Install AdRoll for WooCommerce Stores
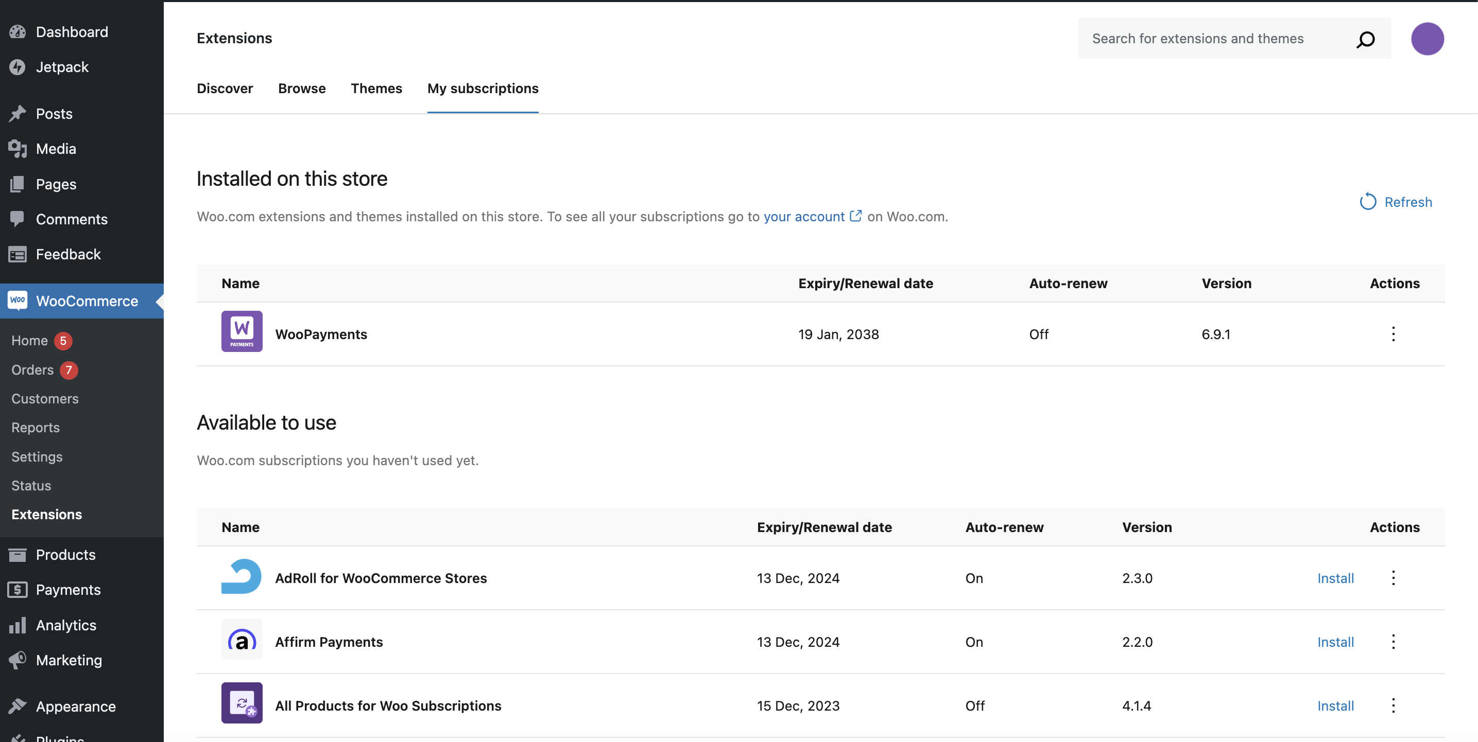 (1335, 578)
